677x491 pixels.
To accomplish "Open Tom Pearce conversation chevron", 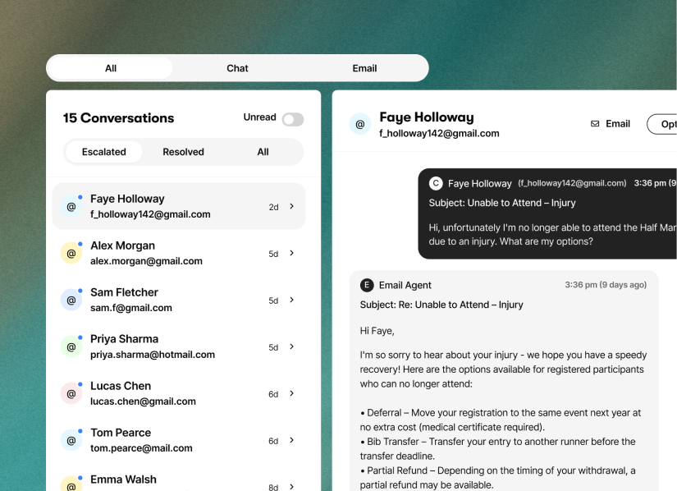I will [292, 440].
